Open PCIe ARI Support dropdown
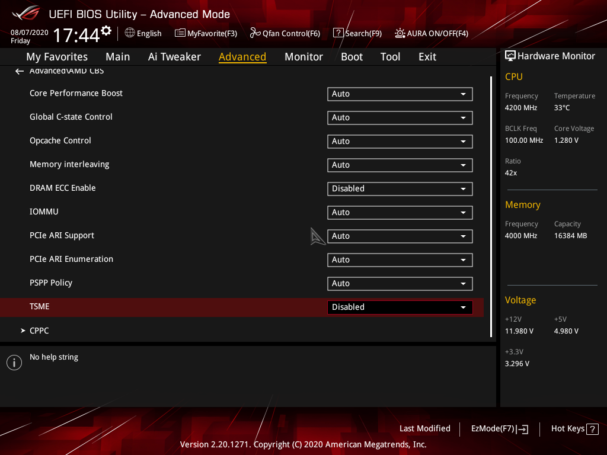This screenshot has height=455, width=607. [x=400, y=236]
